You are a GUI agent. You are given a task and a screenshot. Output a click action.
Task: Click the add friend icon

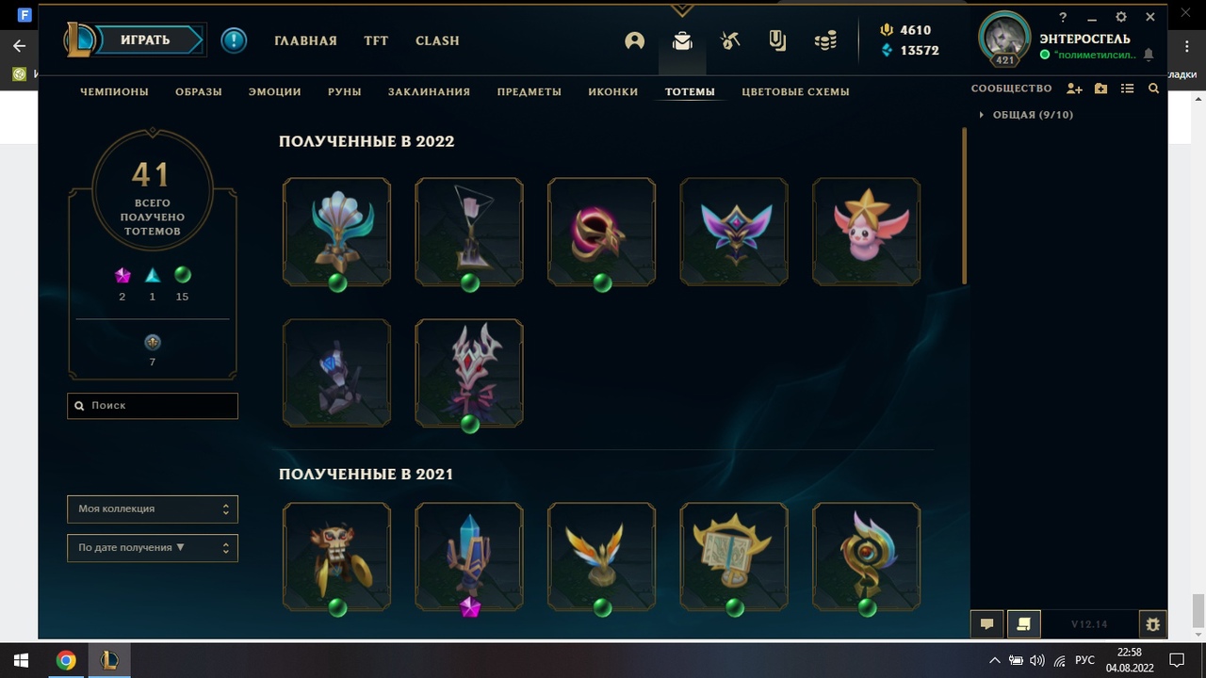(x=1074, y=89)
